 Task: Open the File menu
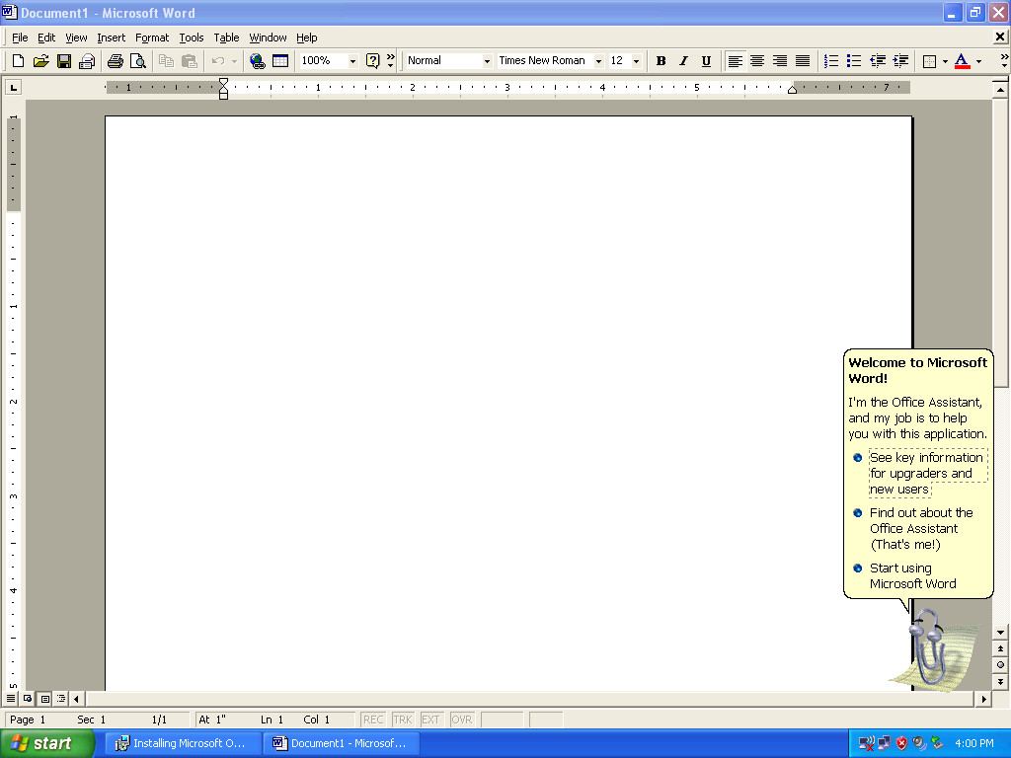tap(20, 38)
